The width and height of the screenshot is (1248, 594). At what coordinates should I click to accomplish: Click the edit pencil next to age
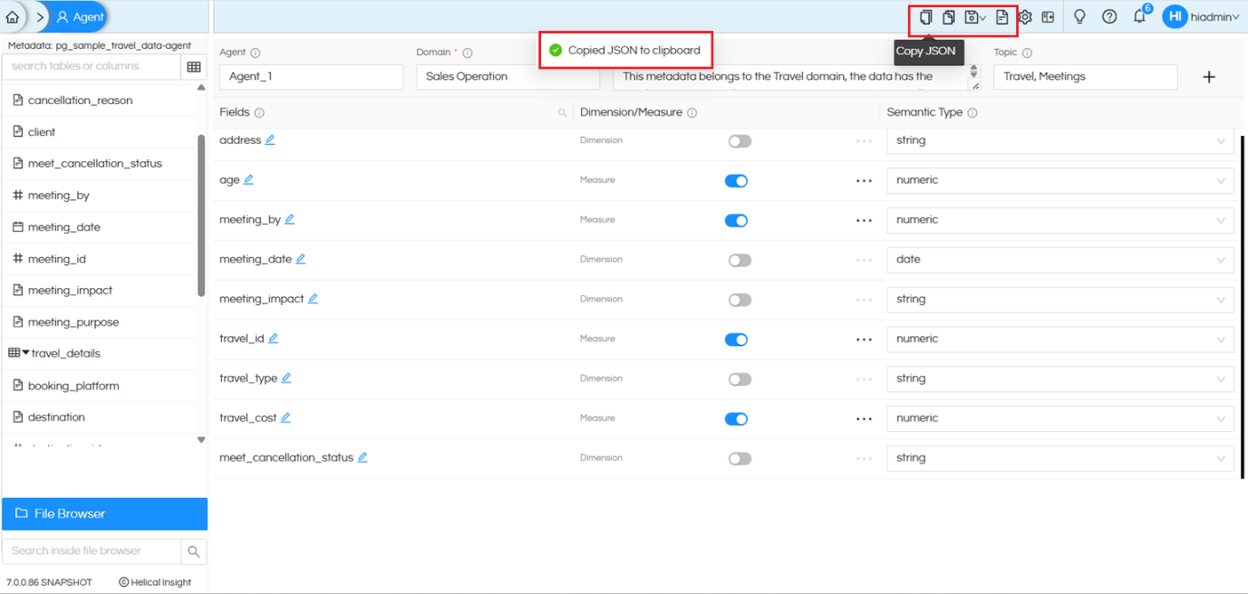(x=248, y=180)
